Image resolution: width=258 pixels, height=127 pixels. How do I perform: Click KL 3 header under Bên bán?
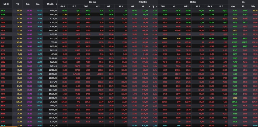pos(221,6)
